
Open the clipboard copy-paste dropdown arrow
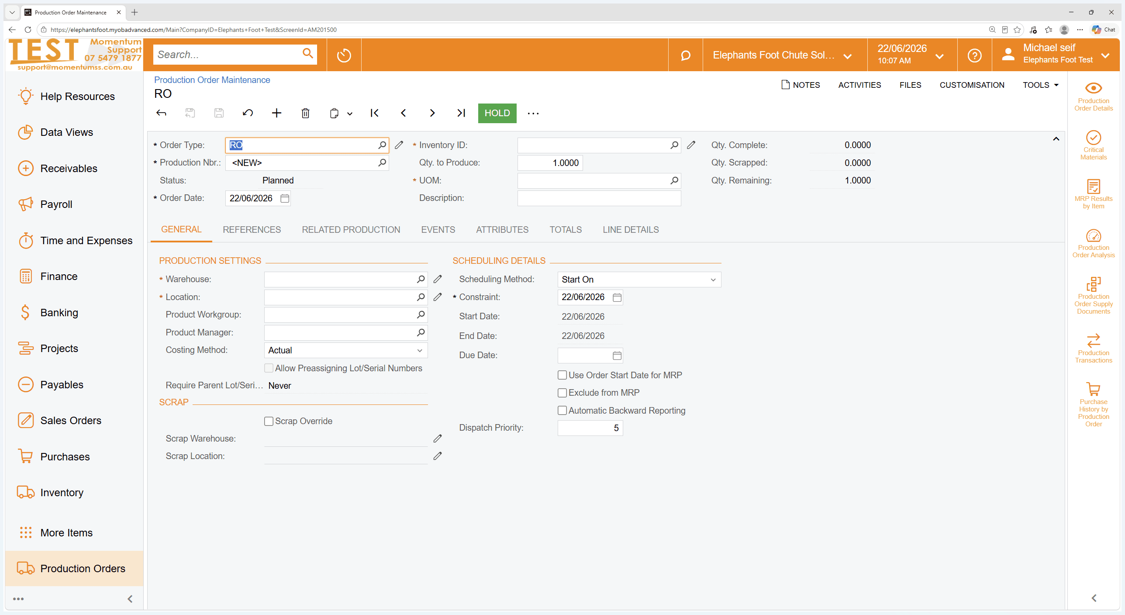350,114
